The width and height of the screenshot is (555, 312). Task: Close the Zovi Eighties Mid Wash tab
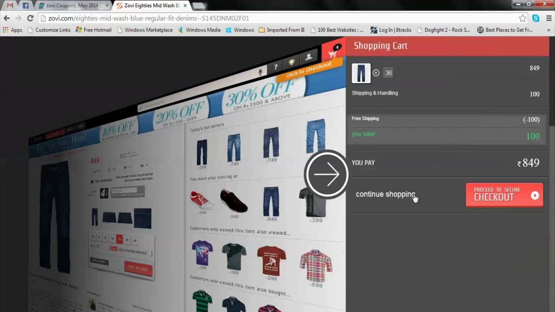[x=185, y=6]
